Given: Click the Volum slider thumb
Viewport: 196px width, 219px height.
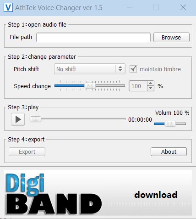Looking at the screenshot, I should [170, 124].
